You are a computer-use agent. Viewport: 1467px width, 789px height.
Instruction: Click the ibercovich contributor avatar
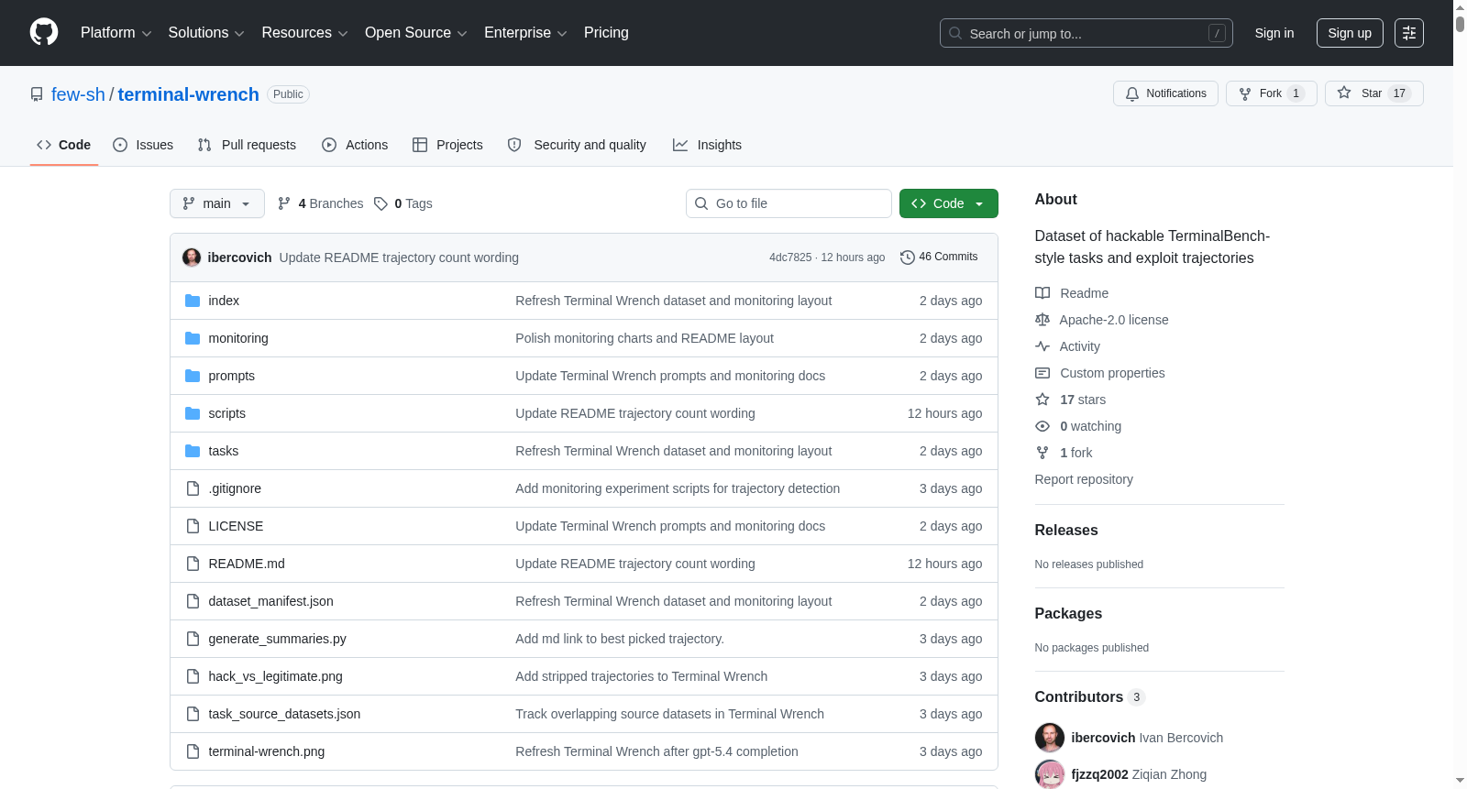[1050, 738]
